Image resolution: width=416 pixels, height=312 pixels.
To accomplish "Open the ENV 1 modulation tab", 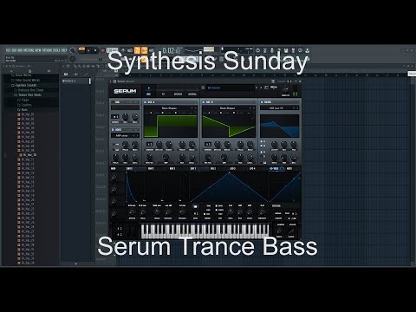I will tap(129, 168).
